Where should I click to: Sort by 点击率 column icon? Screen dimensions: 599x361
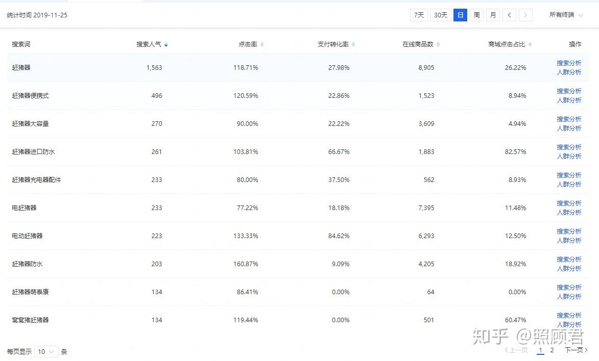click(262, 45)
